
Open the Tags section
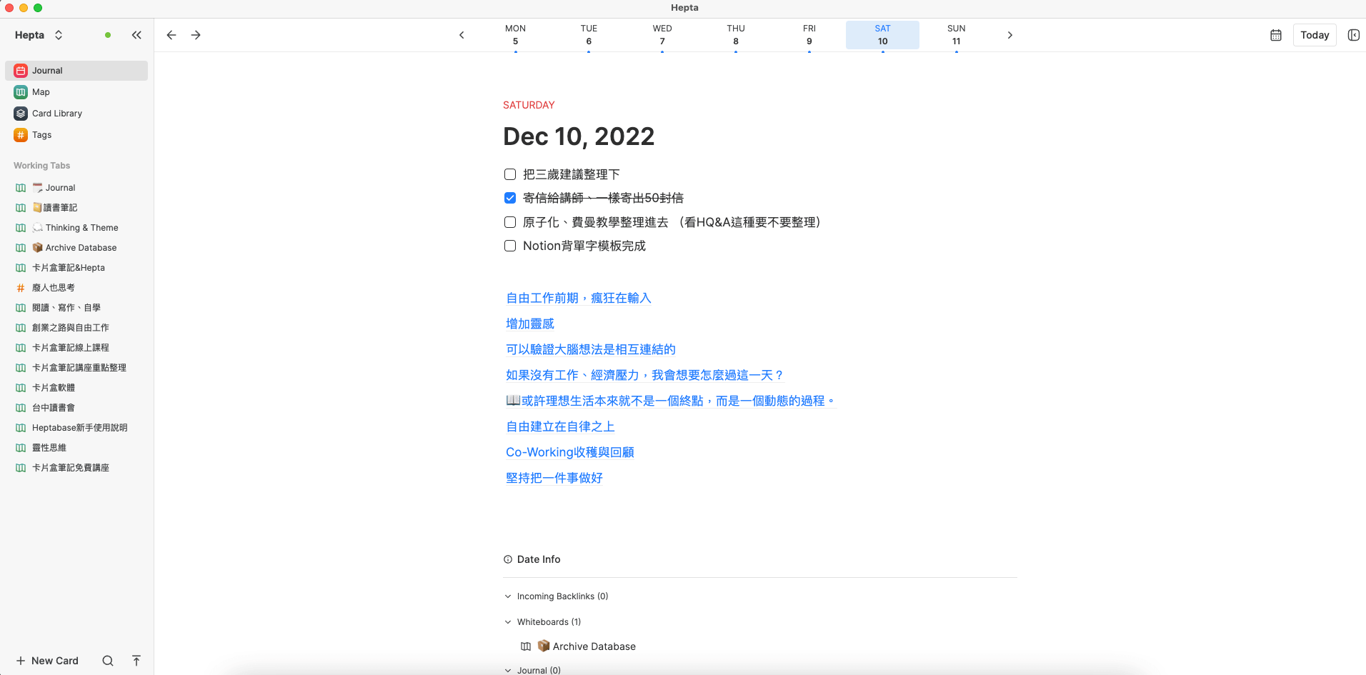coord(41,134)
